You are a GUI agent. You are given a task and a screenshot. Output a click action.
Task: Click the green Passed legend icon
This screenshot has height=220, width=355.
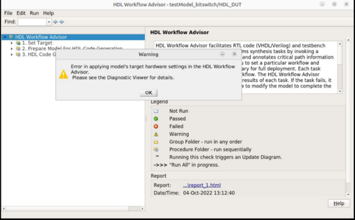click(156, 119)
